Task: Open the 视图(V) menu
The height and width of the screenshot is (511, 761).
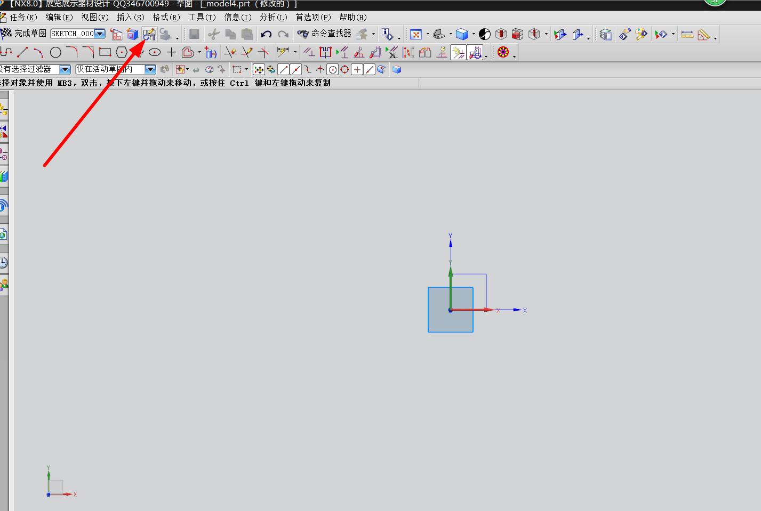Action: (x=95, y=18)
